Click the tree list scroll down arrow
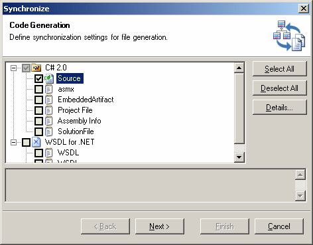This screenshot has height=245, width=313. pos(239,157)
